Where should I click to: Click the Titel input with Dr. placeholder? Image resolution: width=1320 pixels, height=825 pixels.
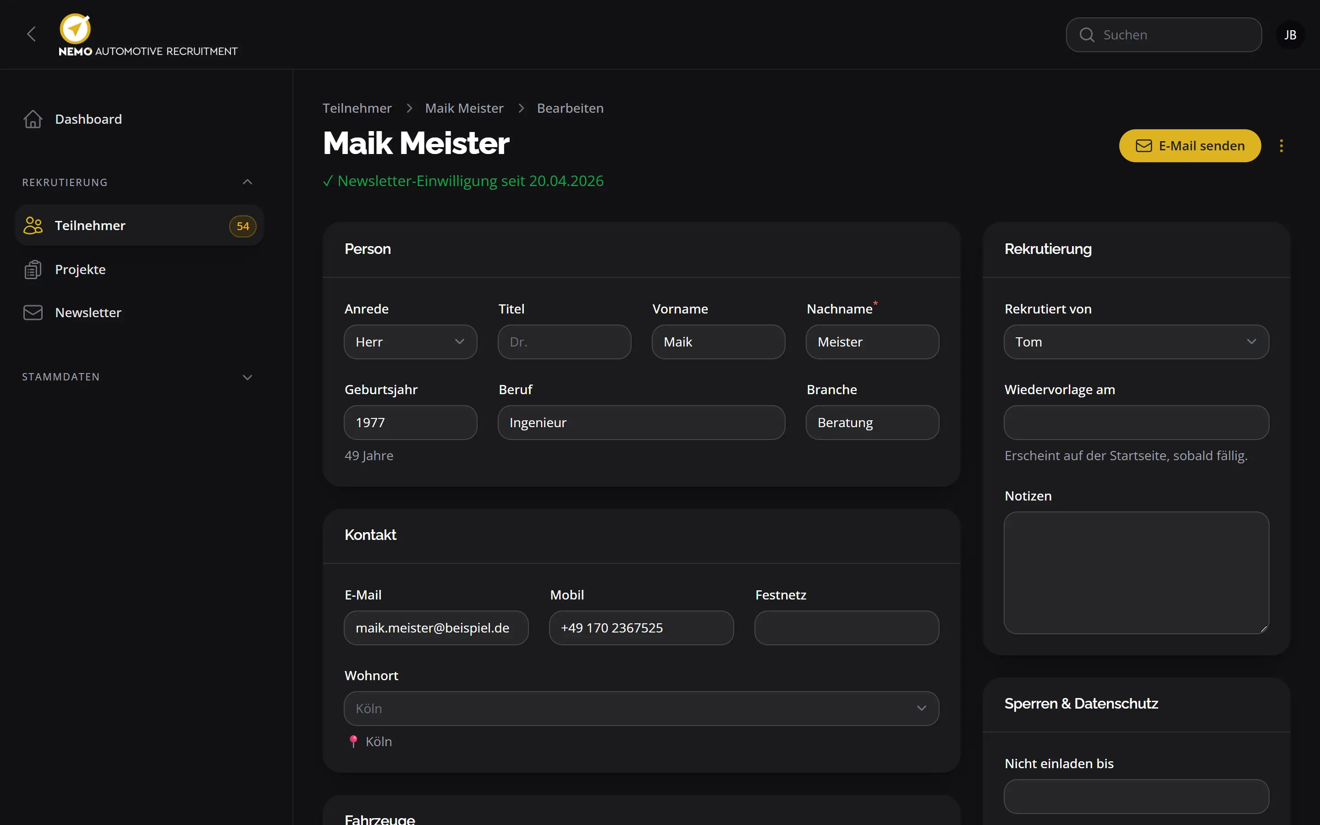[x=564, y=342]
